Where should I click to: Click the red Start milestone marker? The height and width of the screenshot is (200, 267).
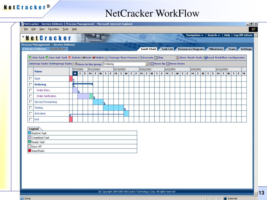[x=71, y=79]
